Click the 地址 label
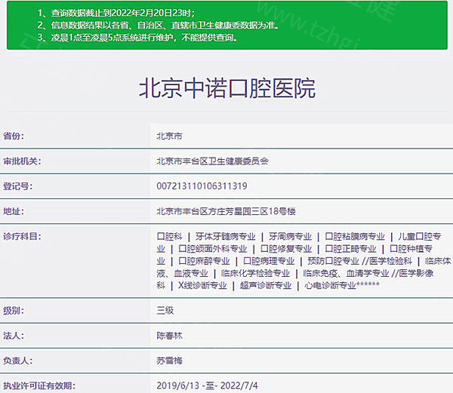 (x=14, y=211)
